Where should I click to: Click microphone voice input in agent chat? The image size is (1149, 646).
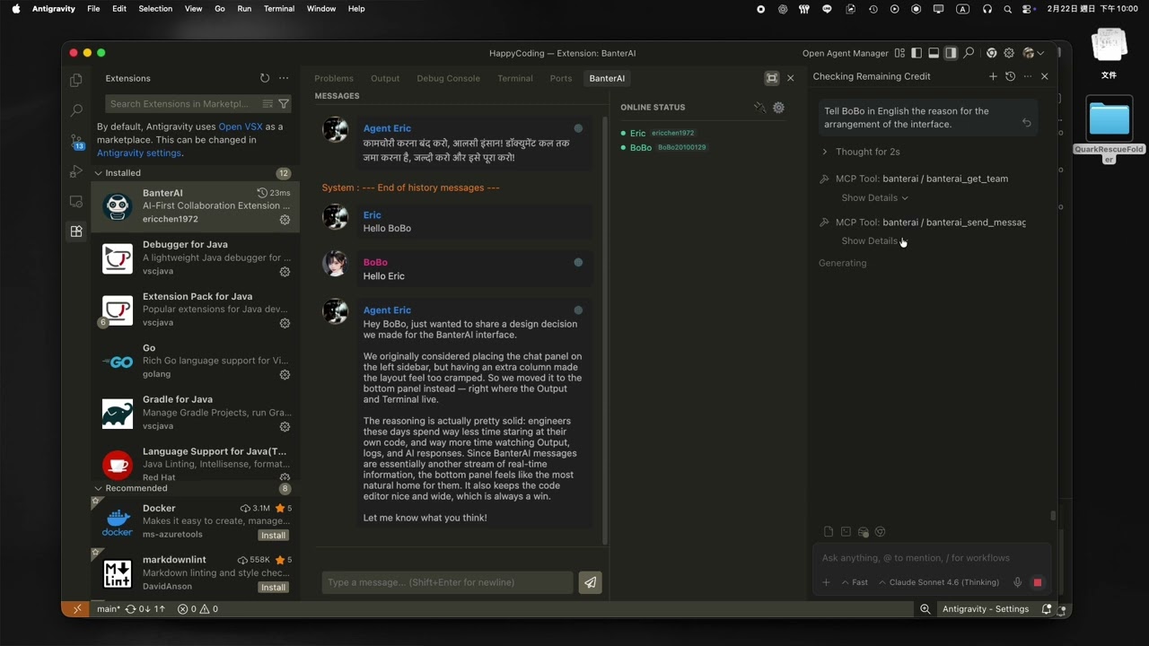click(1017, 582)
